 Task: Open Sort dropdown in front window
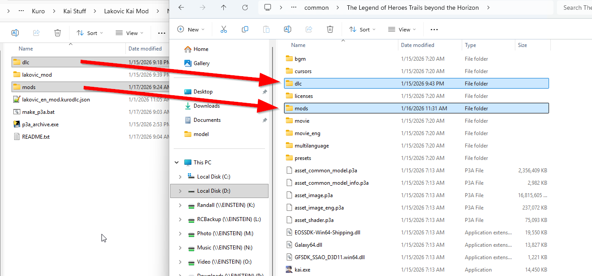(362, 30)
